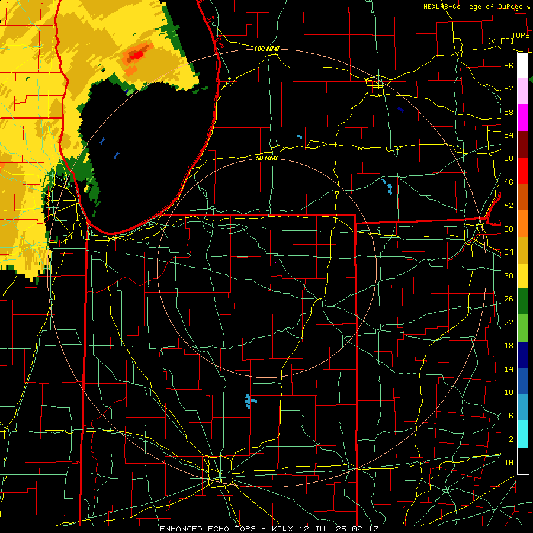Click the TH legend label
The image size is (533, 533).
pos(509,463)
